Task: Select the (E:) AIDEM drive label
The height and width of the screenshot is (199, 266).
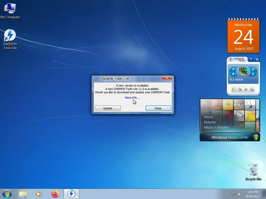Action: 236,80
